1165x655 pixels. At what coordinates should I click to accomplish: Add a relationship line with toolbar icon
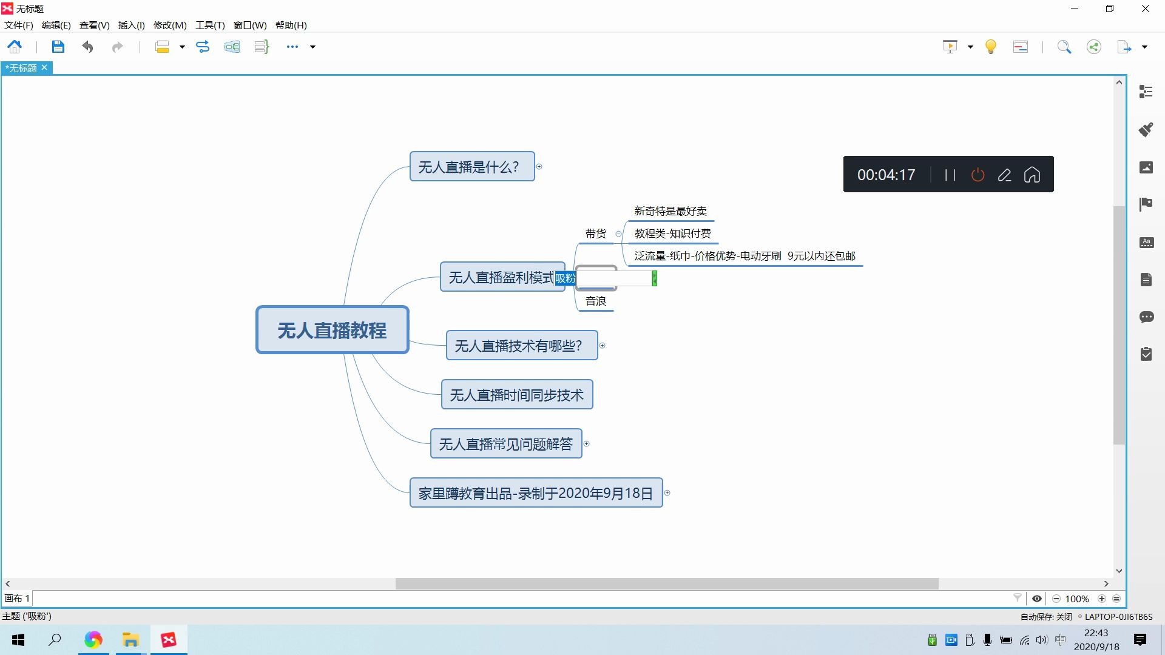coord(203,47)
